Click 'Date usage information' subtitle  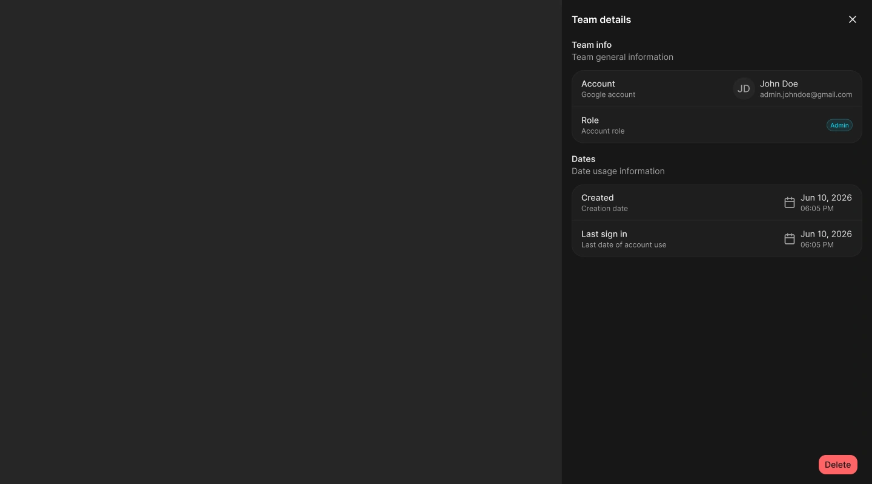(618, 171)
